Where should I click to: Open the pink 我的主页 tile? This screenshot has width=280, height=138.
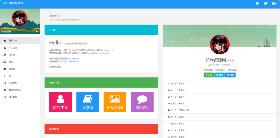point(60,102)
